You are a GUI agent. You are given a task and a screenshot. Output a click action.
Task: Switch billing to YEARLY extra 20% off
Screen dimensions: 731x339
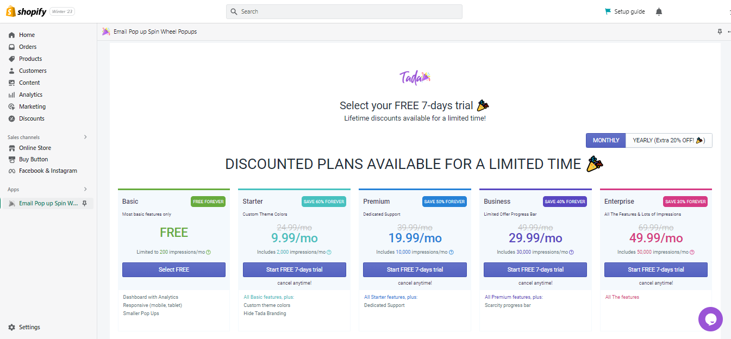coord(669,140)
